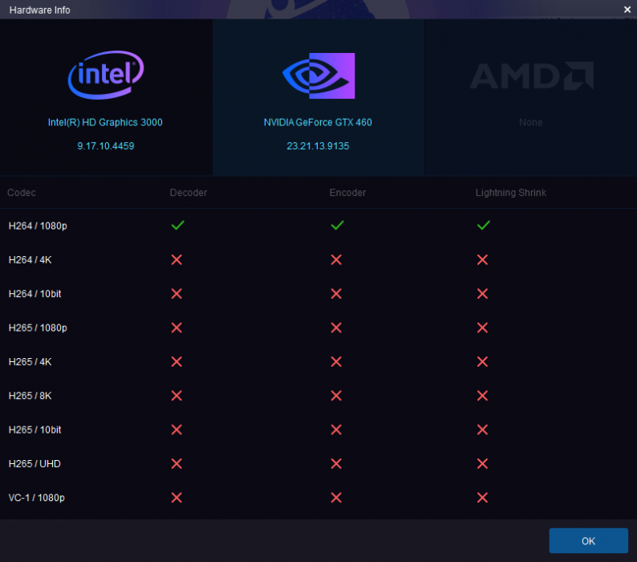The image size is (637, 562).
Task: Click red X for H264 4K Decoder
Action: 177,260
